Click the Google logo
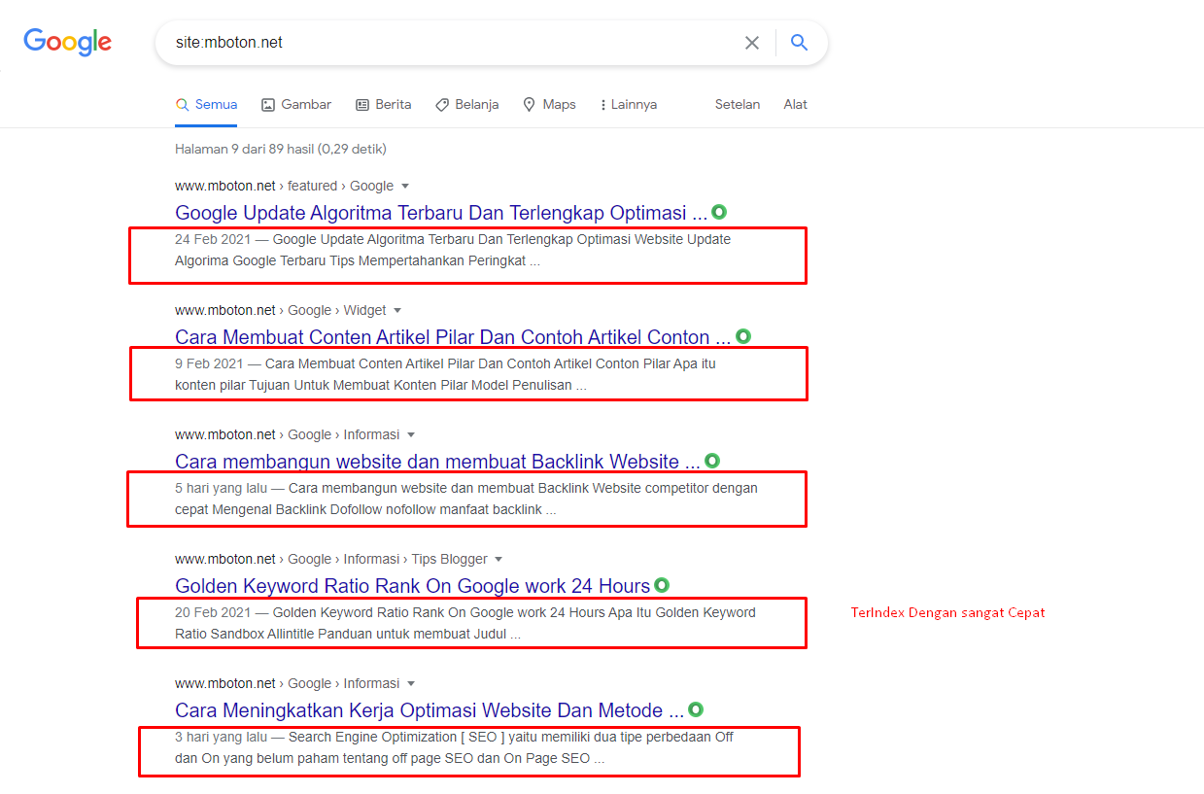Screen dimensions: 1204x794 (x=68, y=42)
